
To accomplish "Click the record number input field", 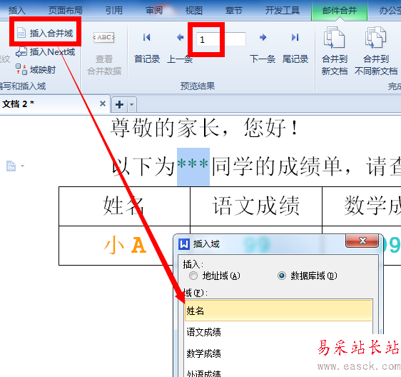I will pos(221,39).
